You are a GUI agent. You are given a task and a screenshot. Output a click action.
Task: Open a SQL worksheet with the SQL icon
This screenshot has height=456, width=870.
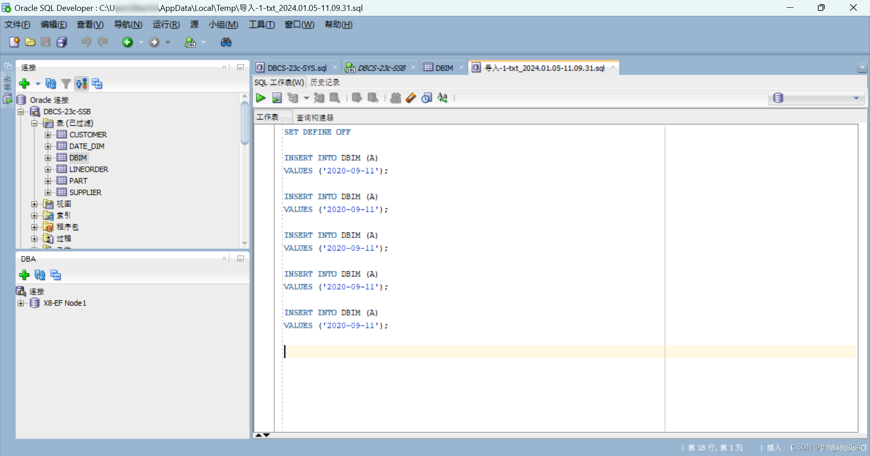click(190, 42)
